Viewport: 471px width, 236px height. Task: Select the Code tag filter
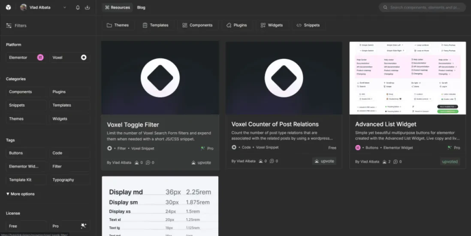69,153
